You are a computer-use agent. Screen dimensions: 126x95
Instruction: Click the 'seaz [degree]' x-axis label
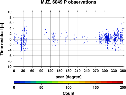(69, 77)
